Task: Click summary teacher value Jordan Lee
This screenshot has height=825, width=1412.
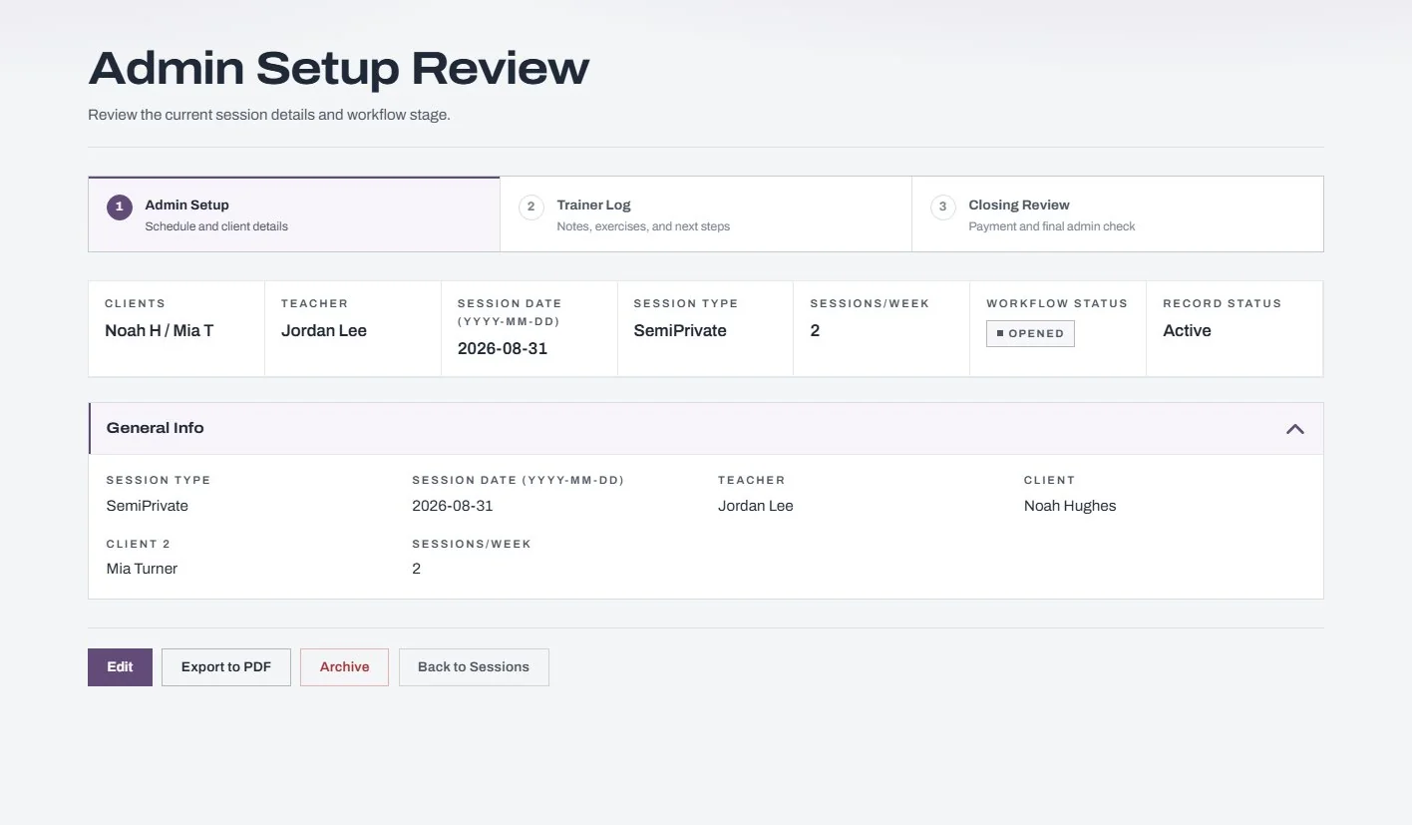Action: 324,331
